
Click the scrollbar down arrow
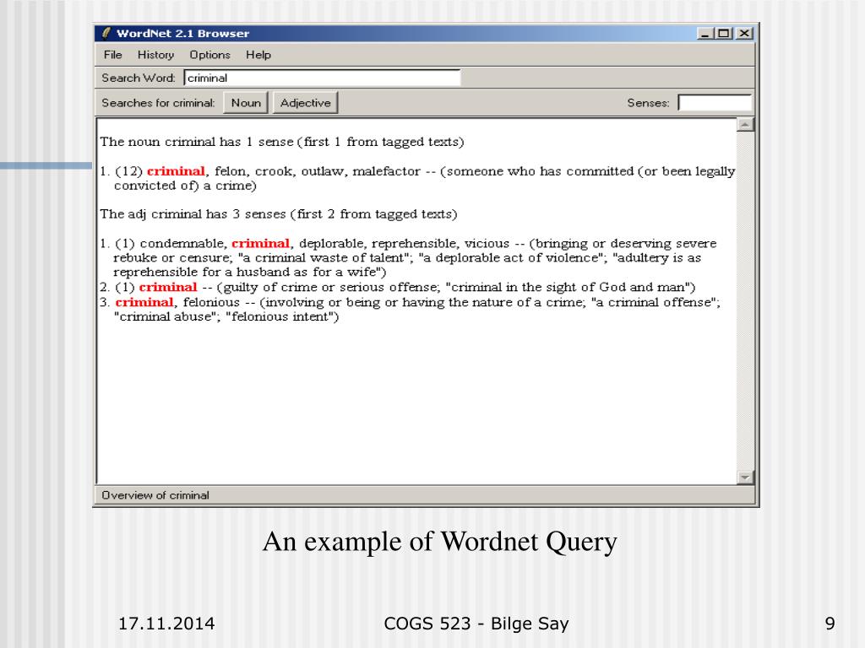745,478
